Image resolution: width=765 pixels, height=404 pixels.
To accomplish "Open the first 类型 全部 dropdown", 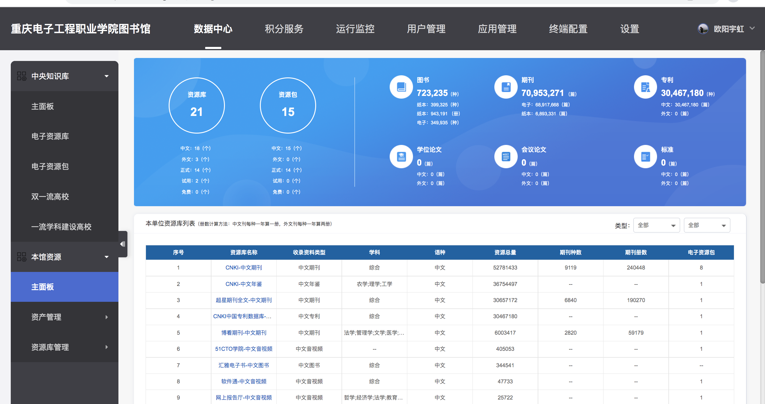I will click(x=656, y=225).
